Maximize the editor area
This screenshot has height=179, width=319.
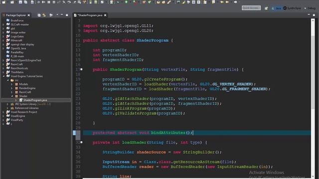point(314,15)
